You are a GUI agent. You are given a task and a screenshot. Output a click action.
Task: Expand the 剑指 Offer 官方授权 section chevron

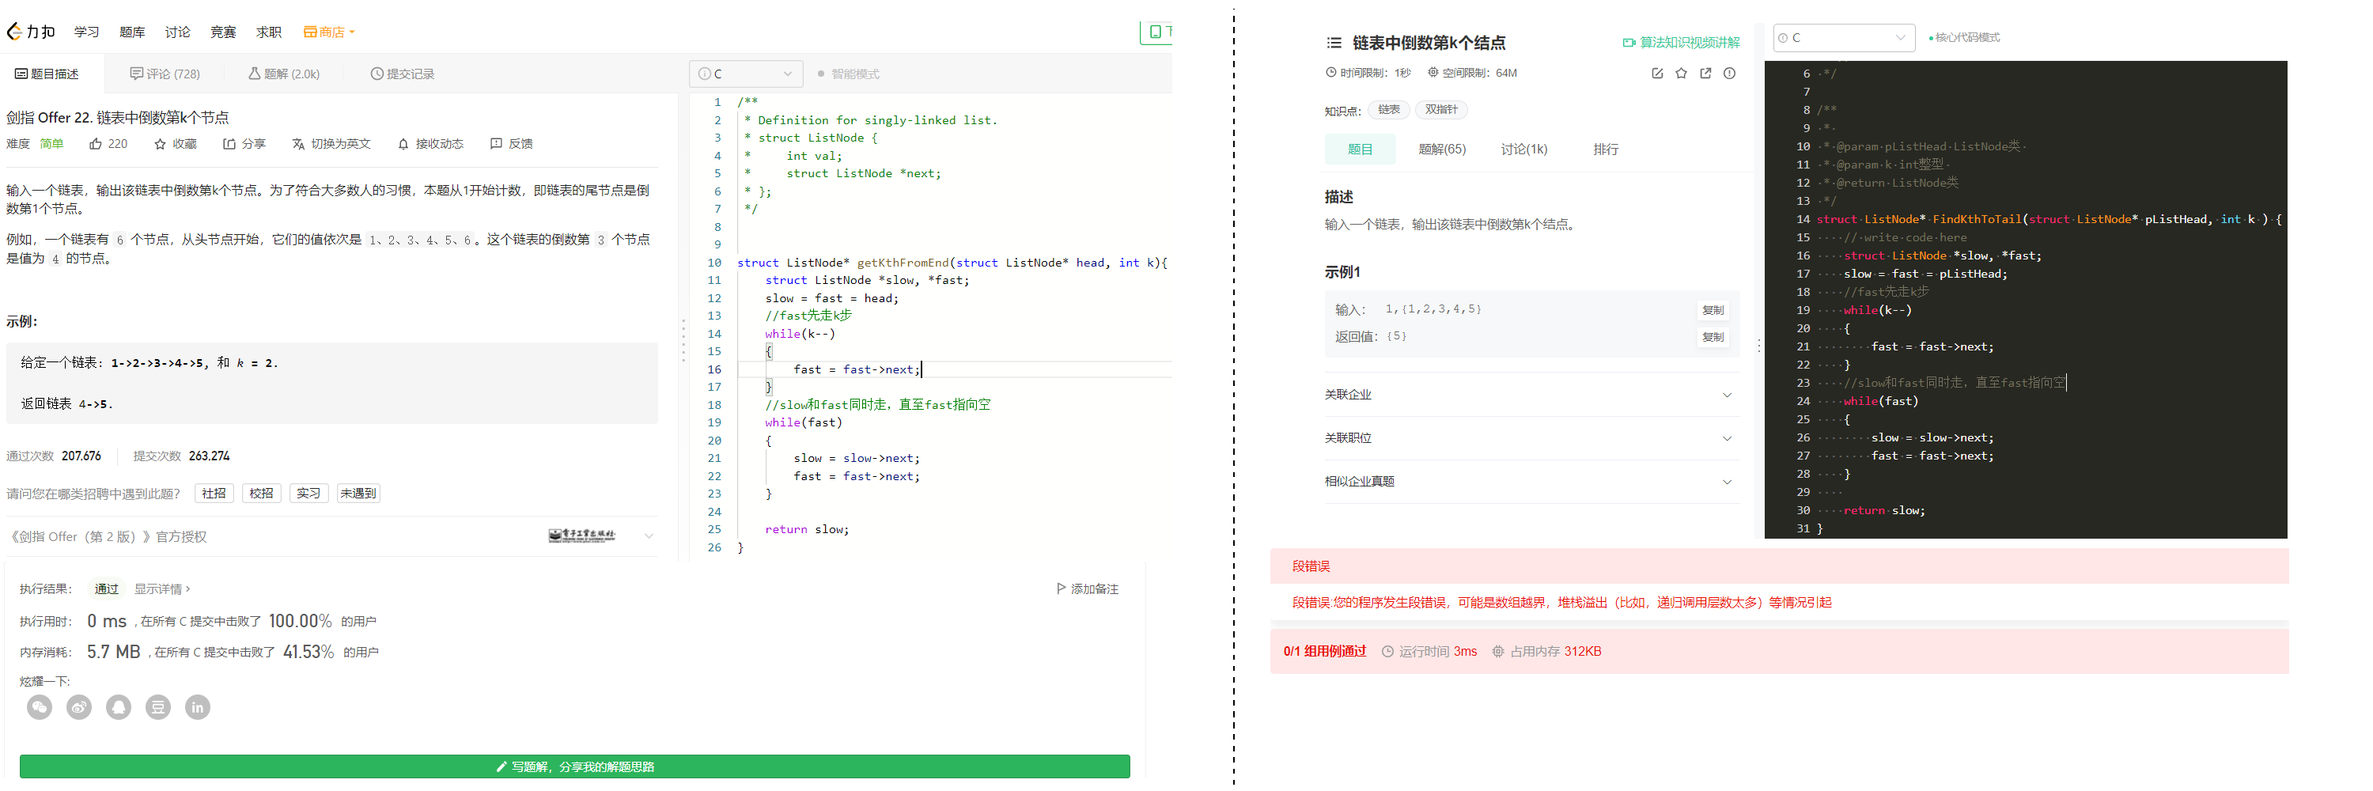click(649, 537)
